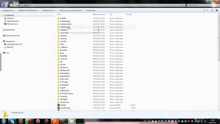Select Недавние места in sidebar
The height and width of the screenshot is (124, 220).
(13, 21)
